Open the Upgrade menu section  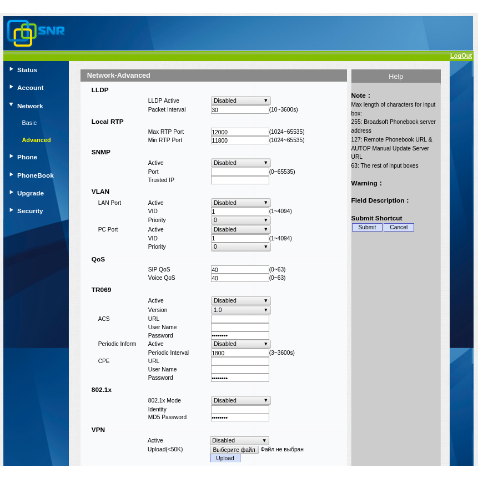coord(31,193)
